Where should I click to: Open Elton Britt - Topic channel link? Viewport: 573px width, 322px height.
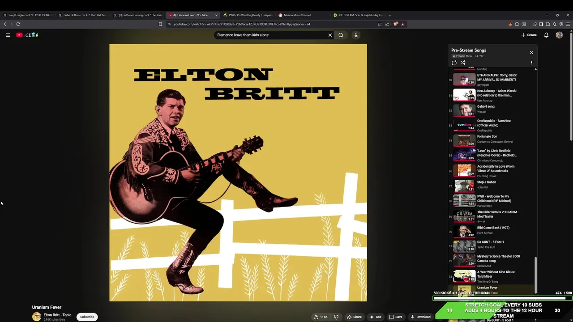pos(57,315)
